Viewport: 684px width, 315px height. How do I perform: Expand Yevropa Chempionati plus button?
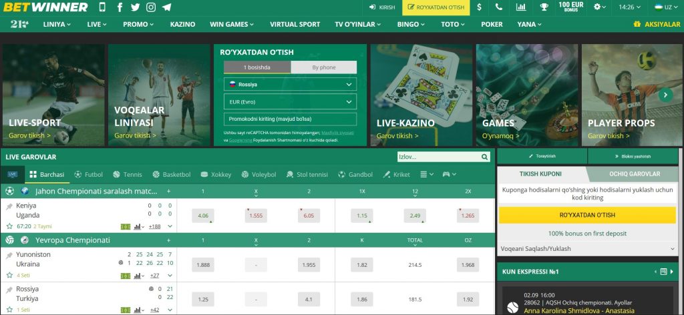point(169,240)
